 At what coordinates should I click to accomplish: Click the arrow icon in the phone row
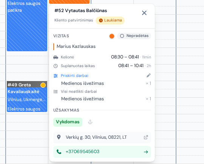pyautogui.click(x=146, y=152)
